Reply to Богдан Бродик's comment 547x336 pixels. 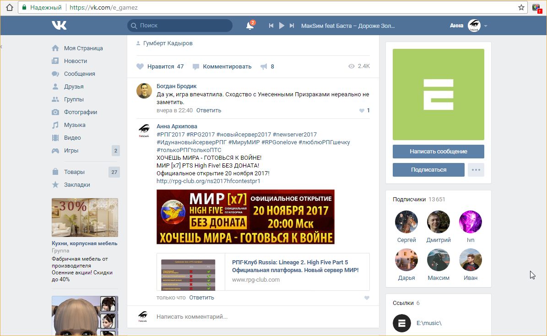pos(209,110)
